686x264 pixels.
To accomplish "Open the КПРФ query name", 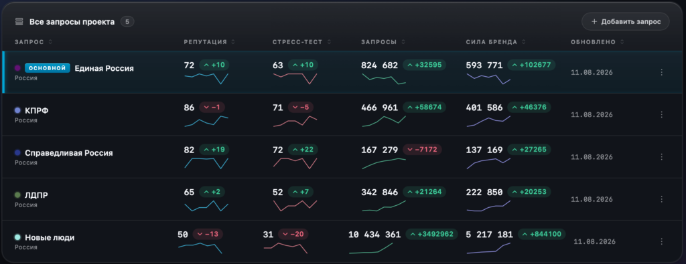I will [x=36, y=111].
